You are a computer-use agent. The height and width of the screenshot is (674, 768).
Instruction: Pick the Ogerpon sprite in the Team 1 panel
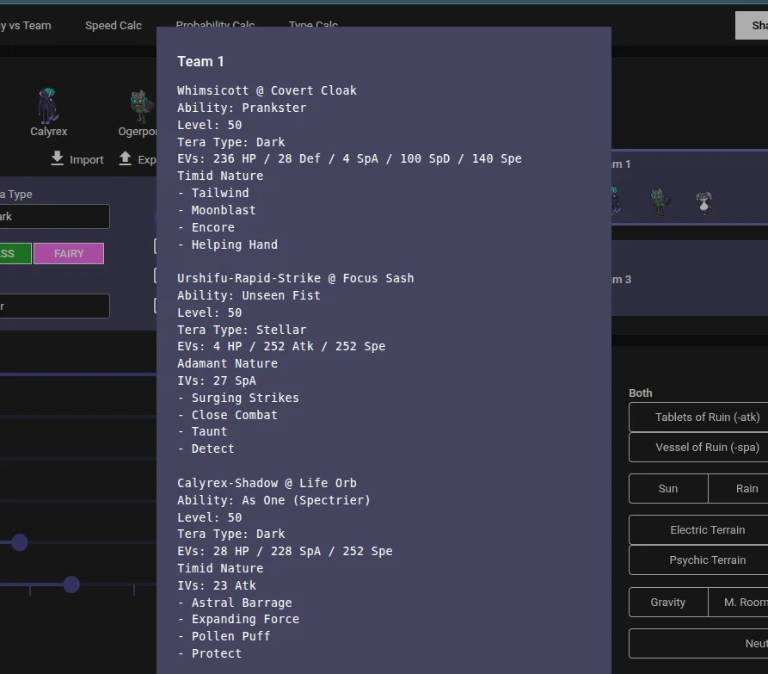click(660, 201)
